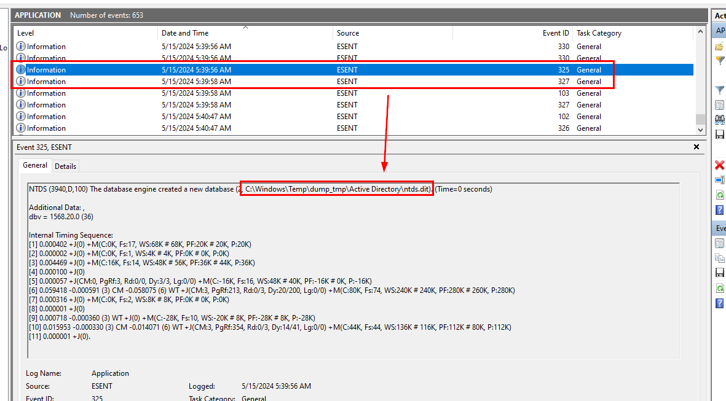Click event list scrollbar down arrow
This screenshot has height=401, width=726.
point(700,130)
